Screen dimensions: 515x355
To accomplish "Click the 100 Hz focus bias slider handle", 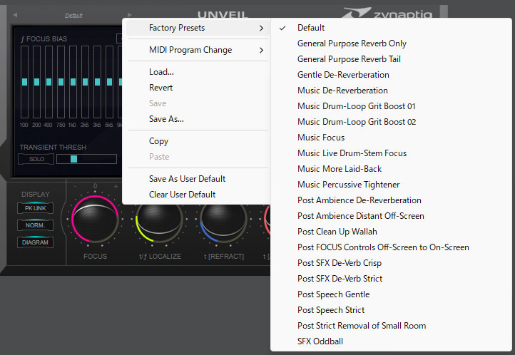I will tap(24, 82).
